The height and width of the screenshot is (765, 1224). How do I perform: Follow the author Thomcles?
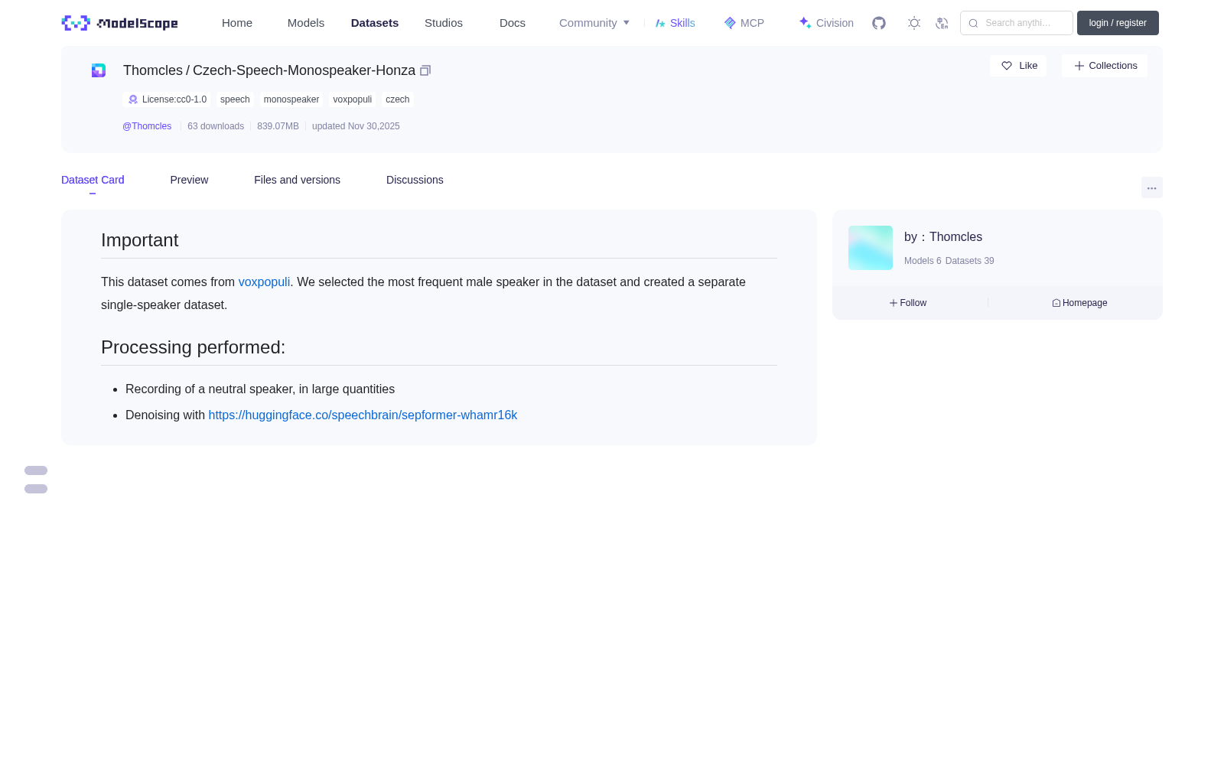tap(908, 303)
